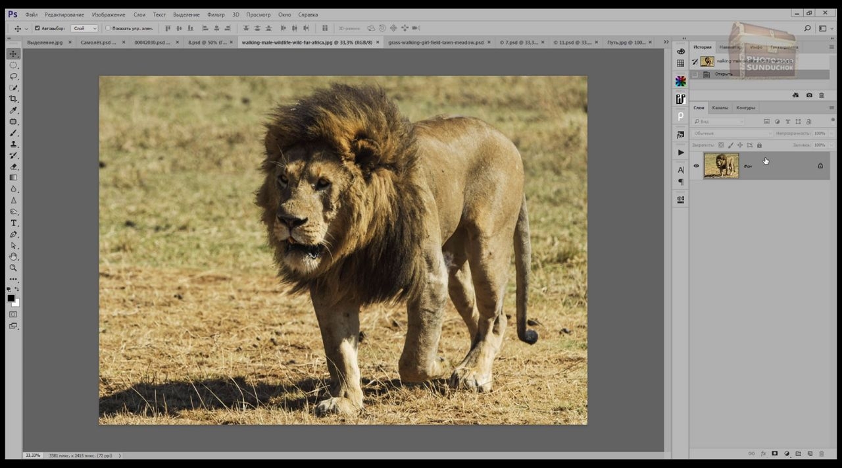Delete layer with bottom trash icon

[x=822, y=454]
